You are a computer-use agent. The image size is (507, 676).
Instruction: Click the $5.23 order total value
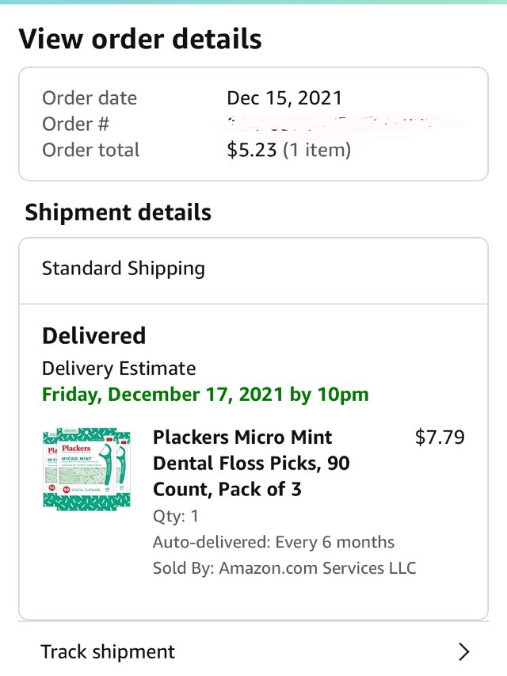[254, 150]
